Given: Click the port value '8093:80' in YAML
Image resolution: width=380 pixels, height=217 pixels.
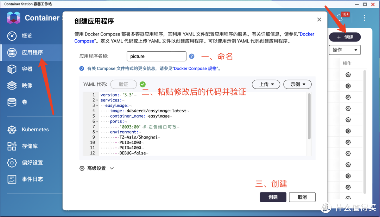Looking at the screenshot, I should click(131, 127).
